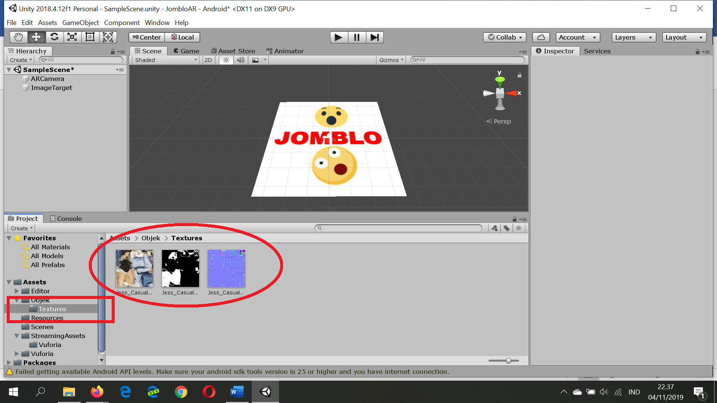717x403 pixels.
Task: Select the Scale tool icon
Action: pyautogui.click(x=72, y=37)
